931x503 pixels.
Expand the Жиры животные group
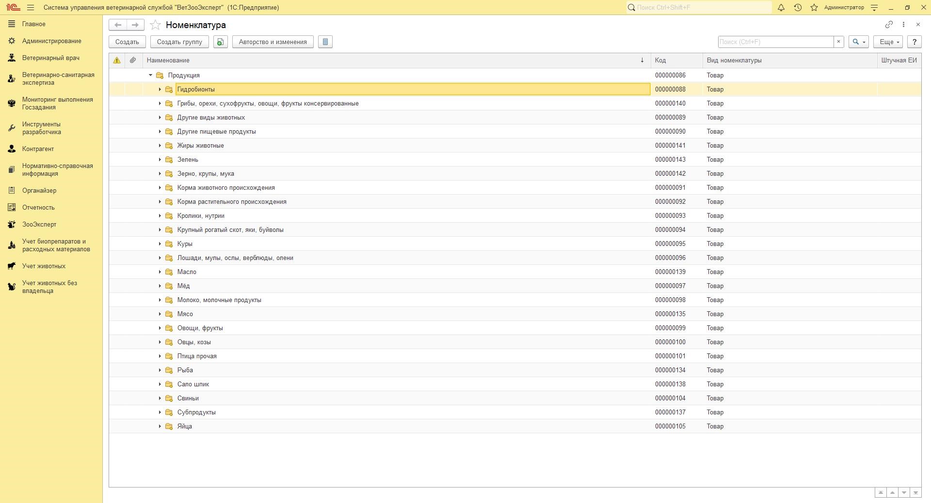[x=160, y=146]
